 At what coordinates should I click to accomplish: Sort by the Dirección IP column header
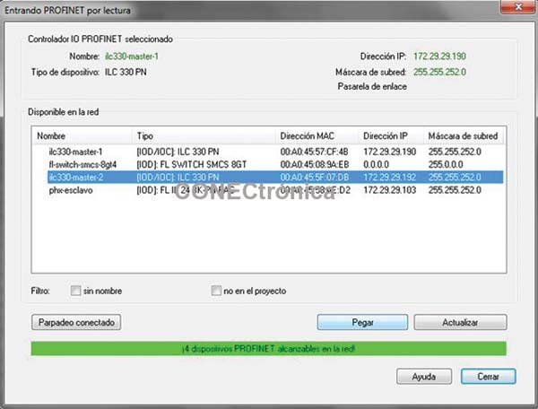click(x=391, y=135)
